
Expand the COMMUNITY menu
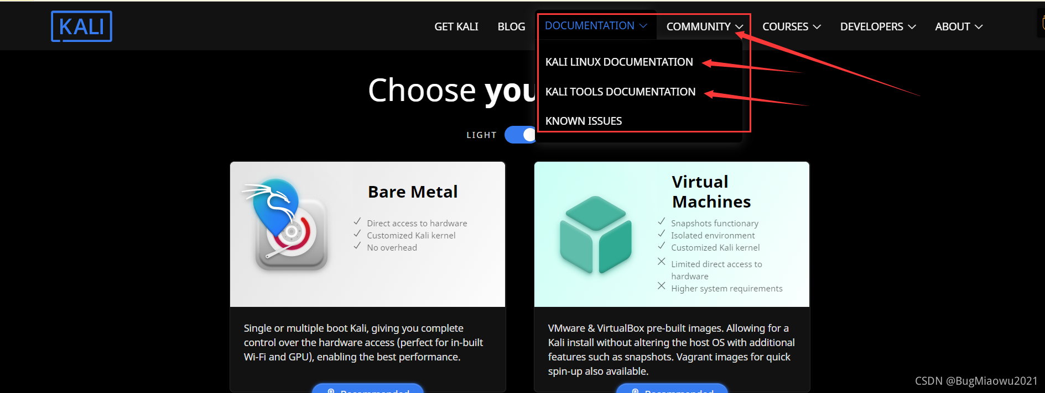click(x=704, y=26)
